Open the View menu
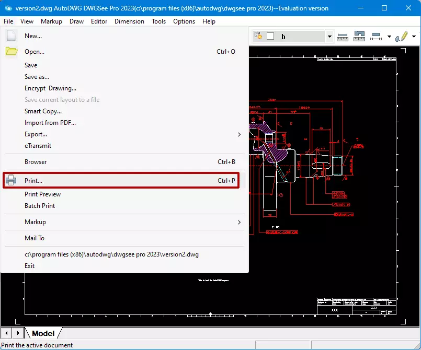The width and height of the screenshot is (421, 350). (27, 21)
